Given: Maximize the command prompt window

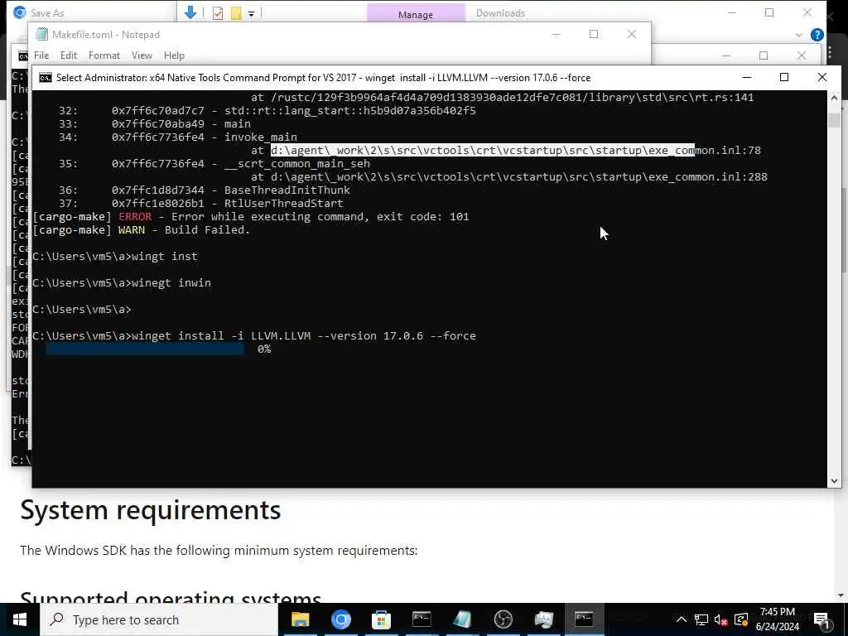Looking at the screenshot, I should click(783, 77).
